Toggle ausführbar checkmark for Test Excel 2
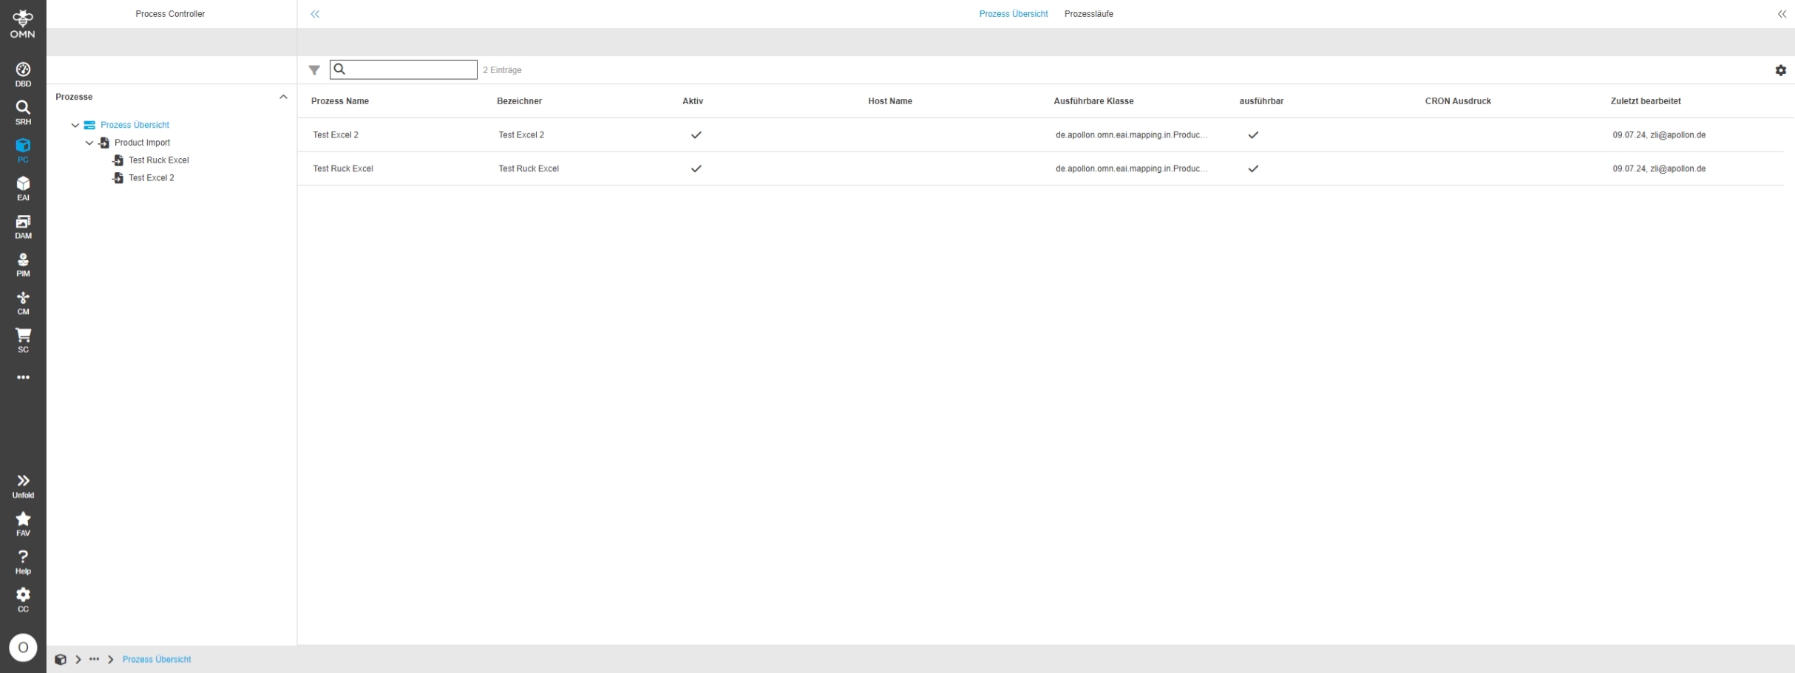The width and height of the screenshot is (1795, 673). 1253,135
